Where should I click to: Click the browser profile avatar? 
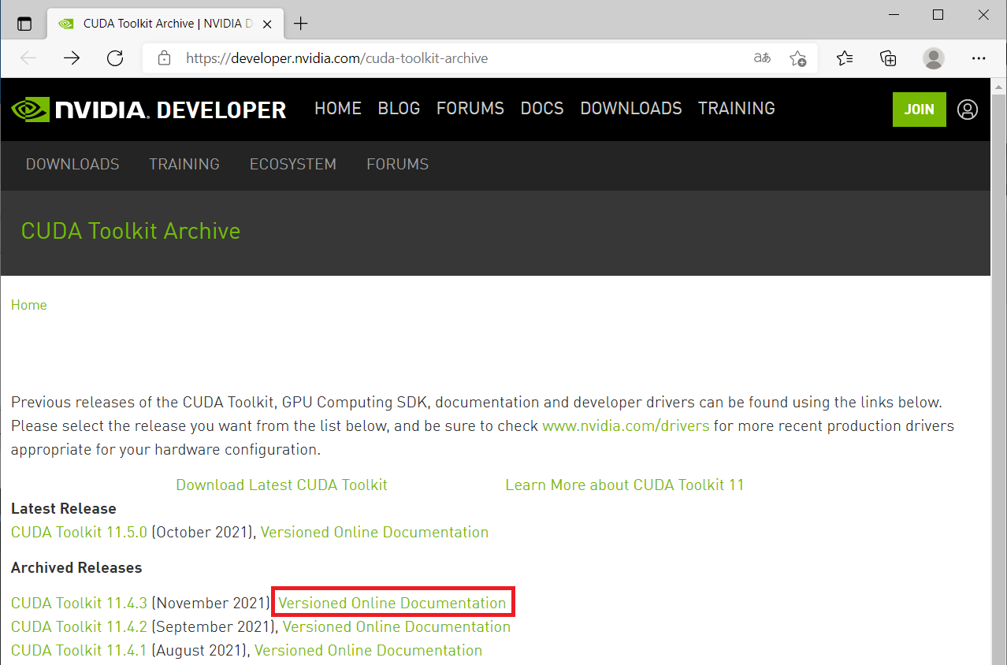(x=934, y=58)
